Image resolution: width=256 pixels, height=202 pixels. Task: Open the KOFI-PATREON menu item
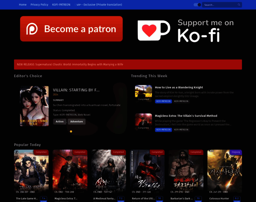coord(61,5)
